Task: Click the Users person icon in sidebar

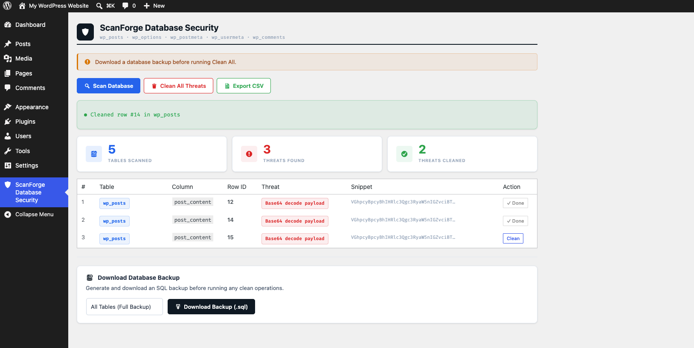Action: coord(8,136)
